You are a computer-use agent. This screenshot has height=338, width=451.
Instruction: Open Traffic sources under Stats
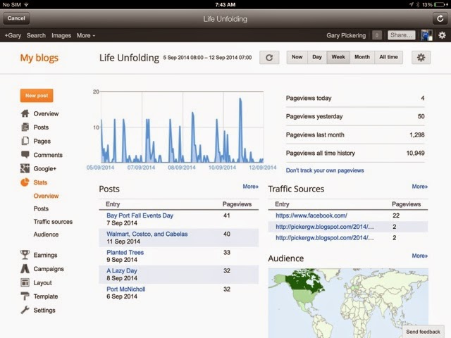[53, 222]
